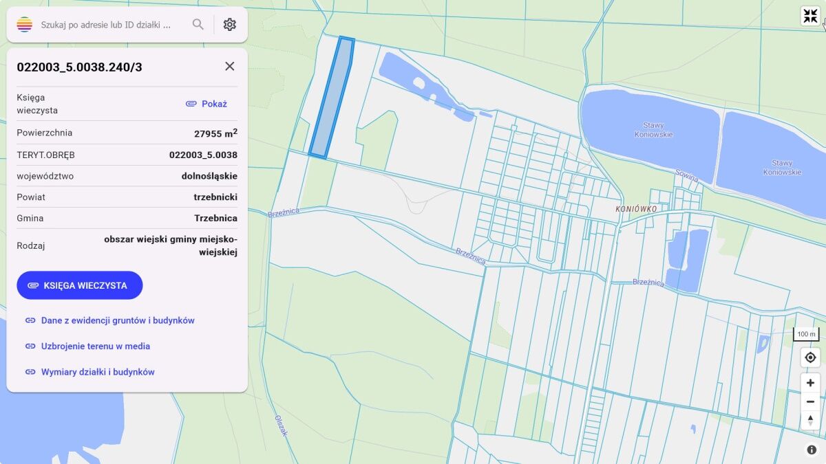Focus the address or parcel ID search field

tap(107, 25)
